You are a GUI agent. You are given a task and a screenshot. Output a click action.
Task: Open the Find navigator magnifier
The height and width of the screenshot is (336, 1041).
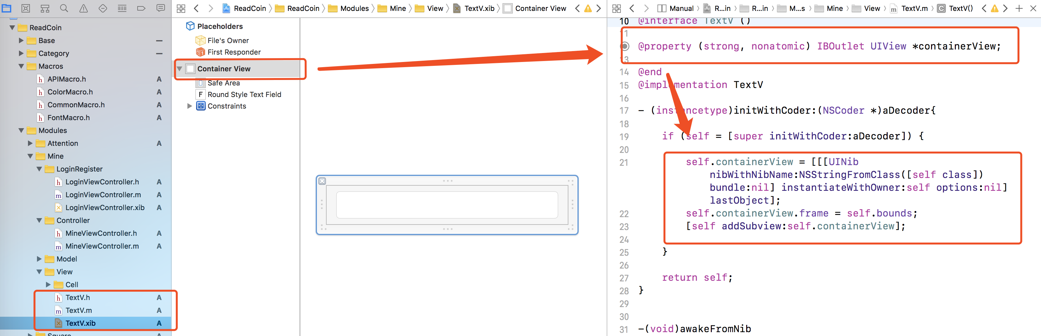(64, 8)
